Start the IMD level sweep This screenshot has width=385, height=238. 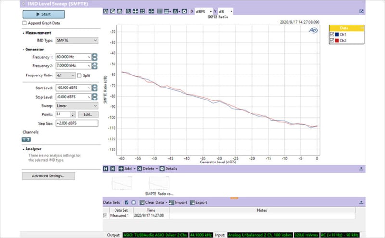(44, 14)
